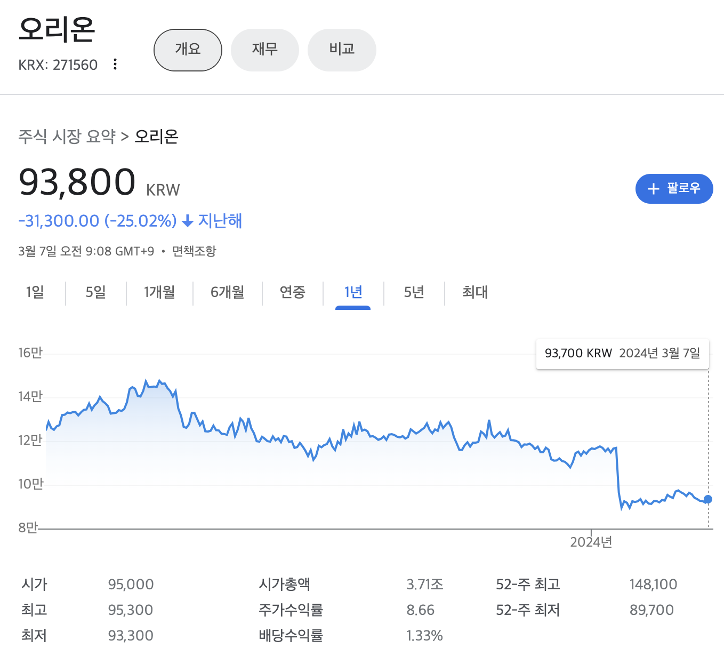724x656 pixels.
Task: Click the 배당수익률 value 1.33%
Action: [x=425, y=636]
